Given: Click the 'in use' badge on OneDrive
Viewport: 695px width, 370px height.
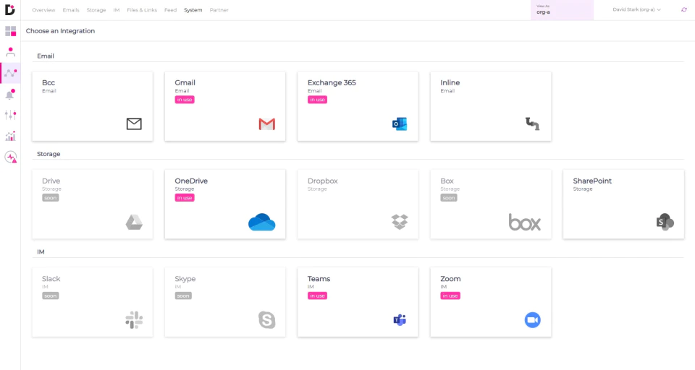Looking at the screenshot, I should 185,198.
